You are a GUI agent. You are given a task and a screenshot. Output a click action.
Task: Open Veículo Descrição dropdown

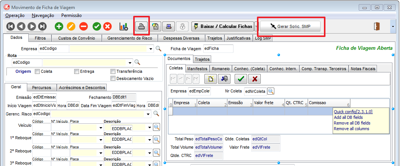click(x=149, y=128)
